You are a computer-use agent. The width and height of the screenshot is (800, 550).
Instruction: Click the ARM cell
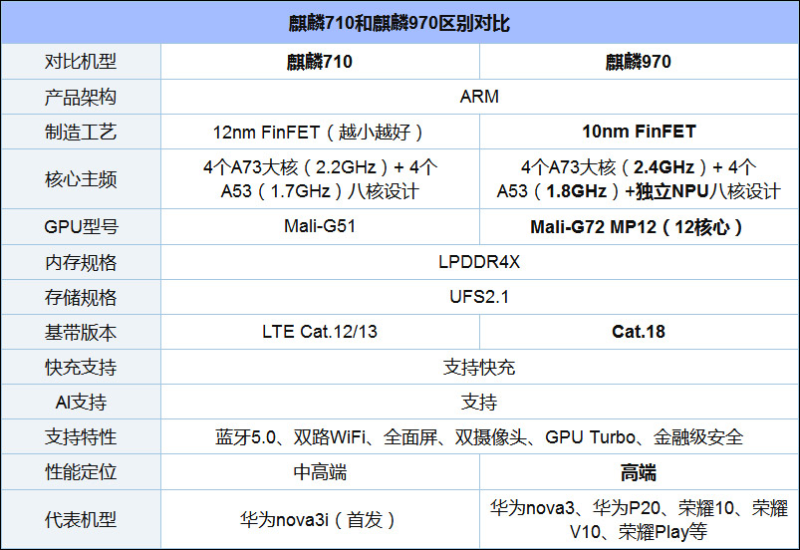click(x=479, y=97)
